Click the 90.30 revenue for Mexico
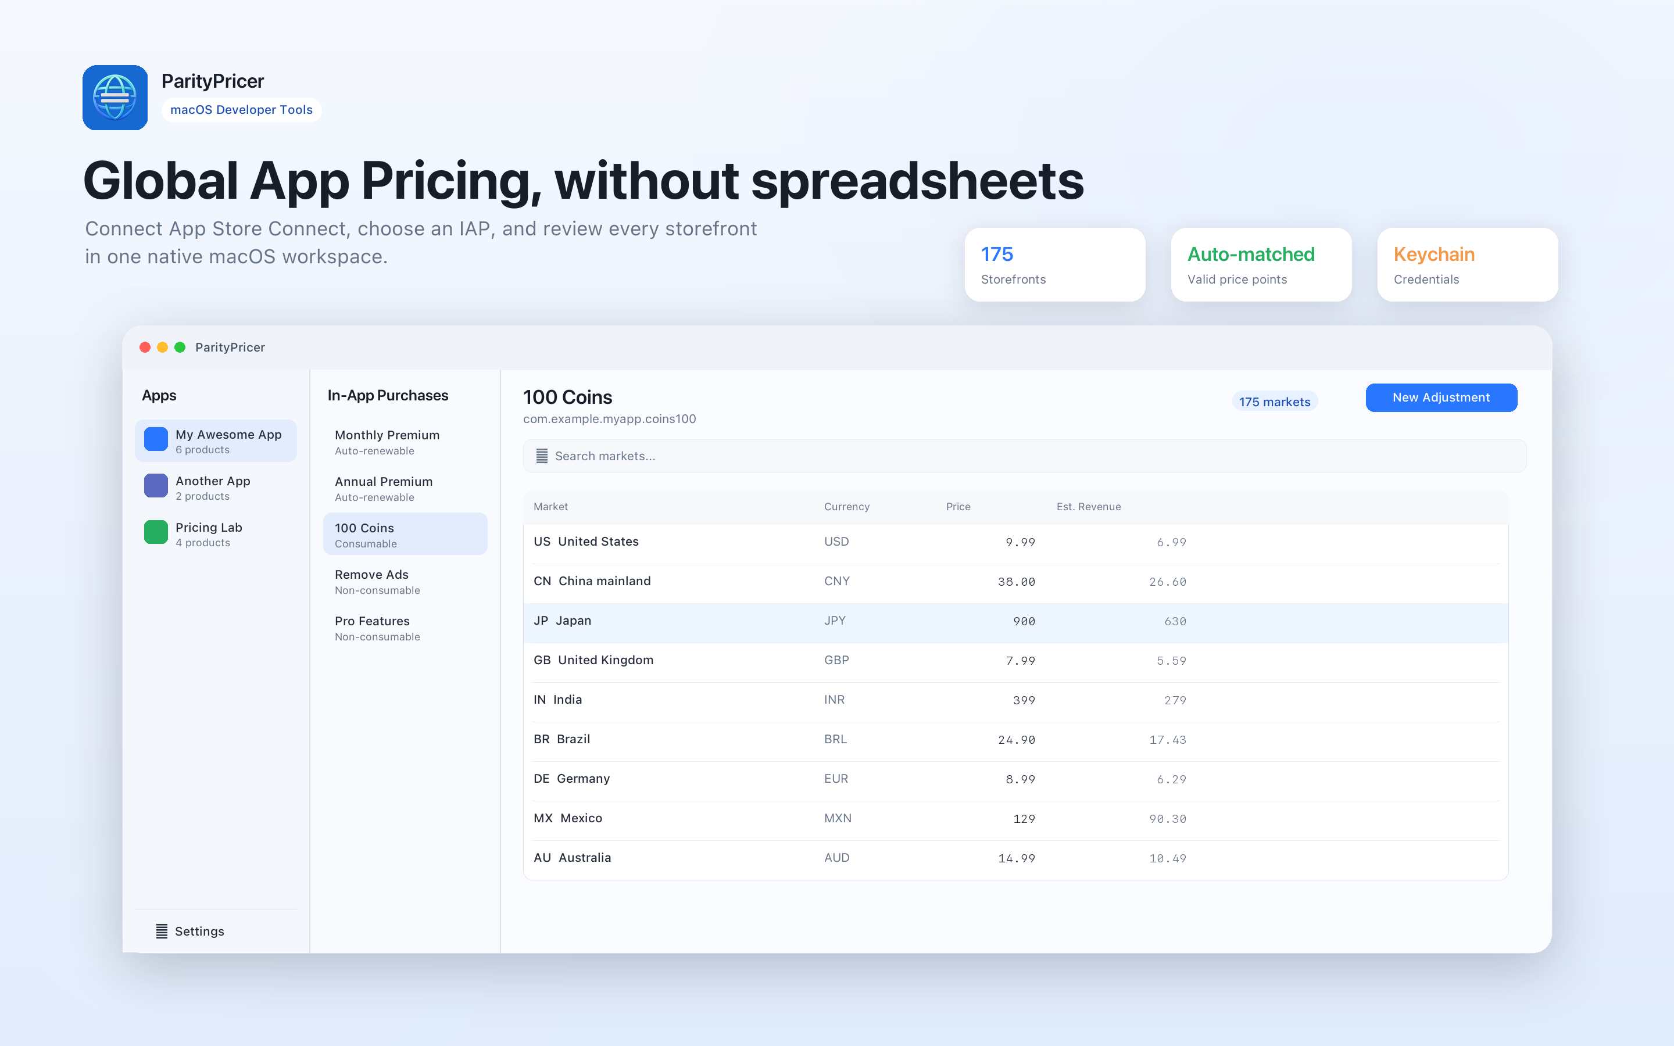 [1168, 818]
